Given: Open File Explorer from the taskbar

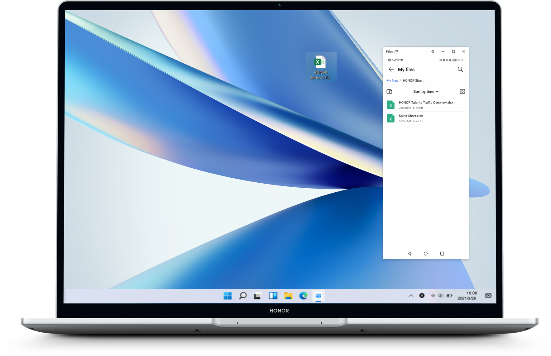Looking at the screenshot, I should 288,296.
